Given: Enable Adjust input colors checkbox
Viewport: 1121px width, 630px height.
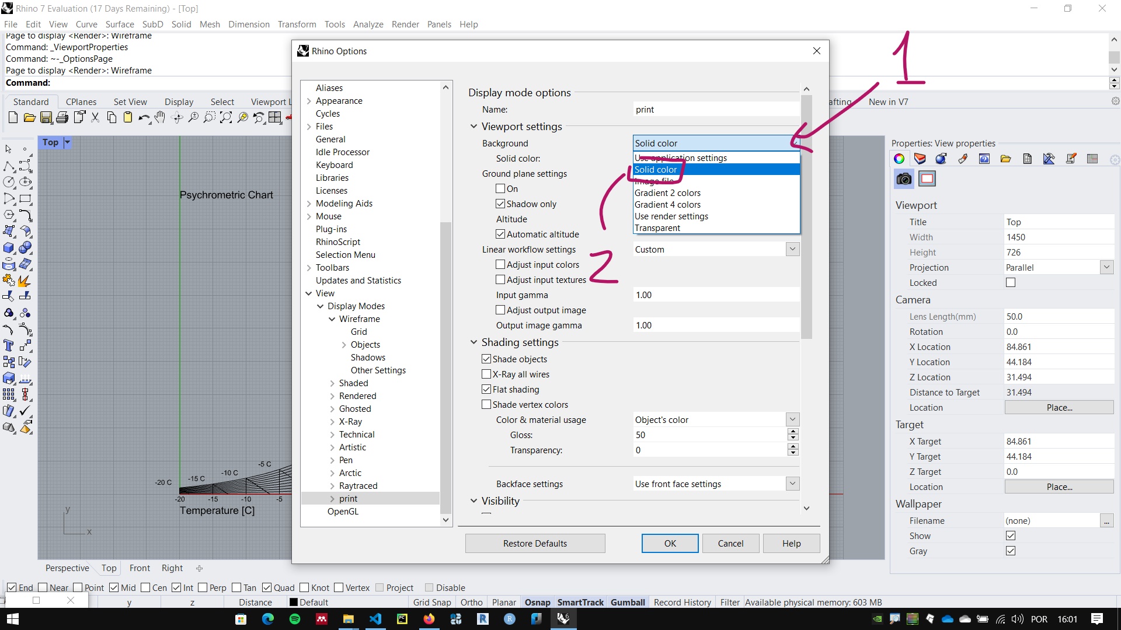Looking at the screenshot, I should click(x=500, y=264).
